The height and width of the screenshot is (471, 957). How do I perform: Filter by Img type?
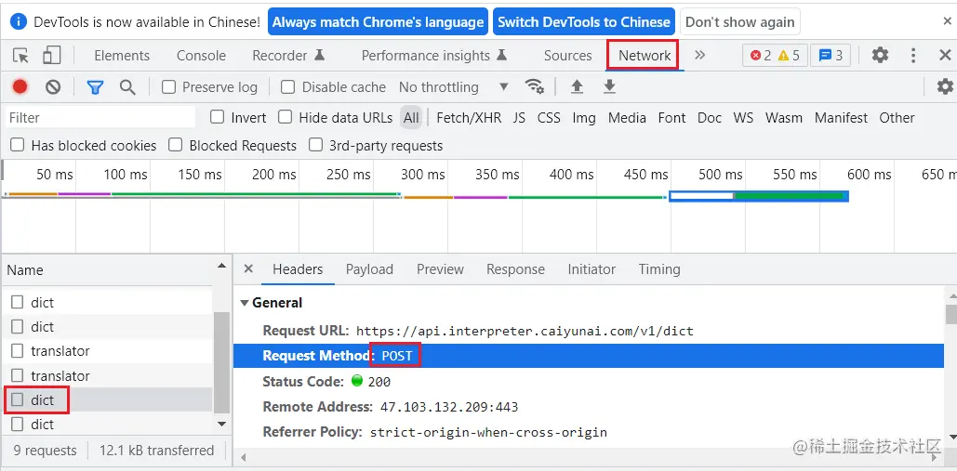(584, 118)
